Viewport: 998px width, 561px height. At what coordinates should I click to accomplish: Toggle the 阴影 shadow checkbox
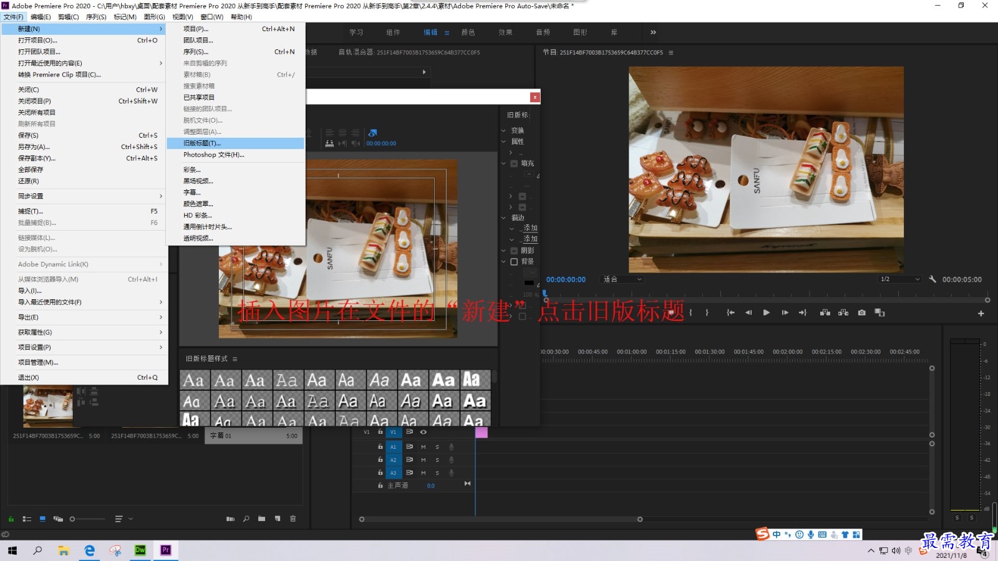[x=514, y=251]
